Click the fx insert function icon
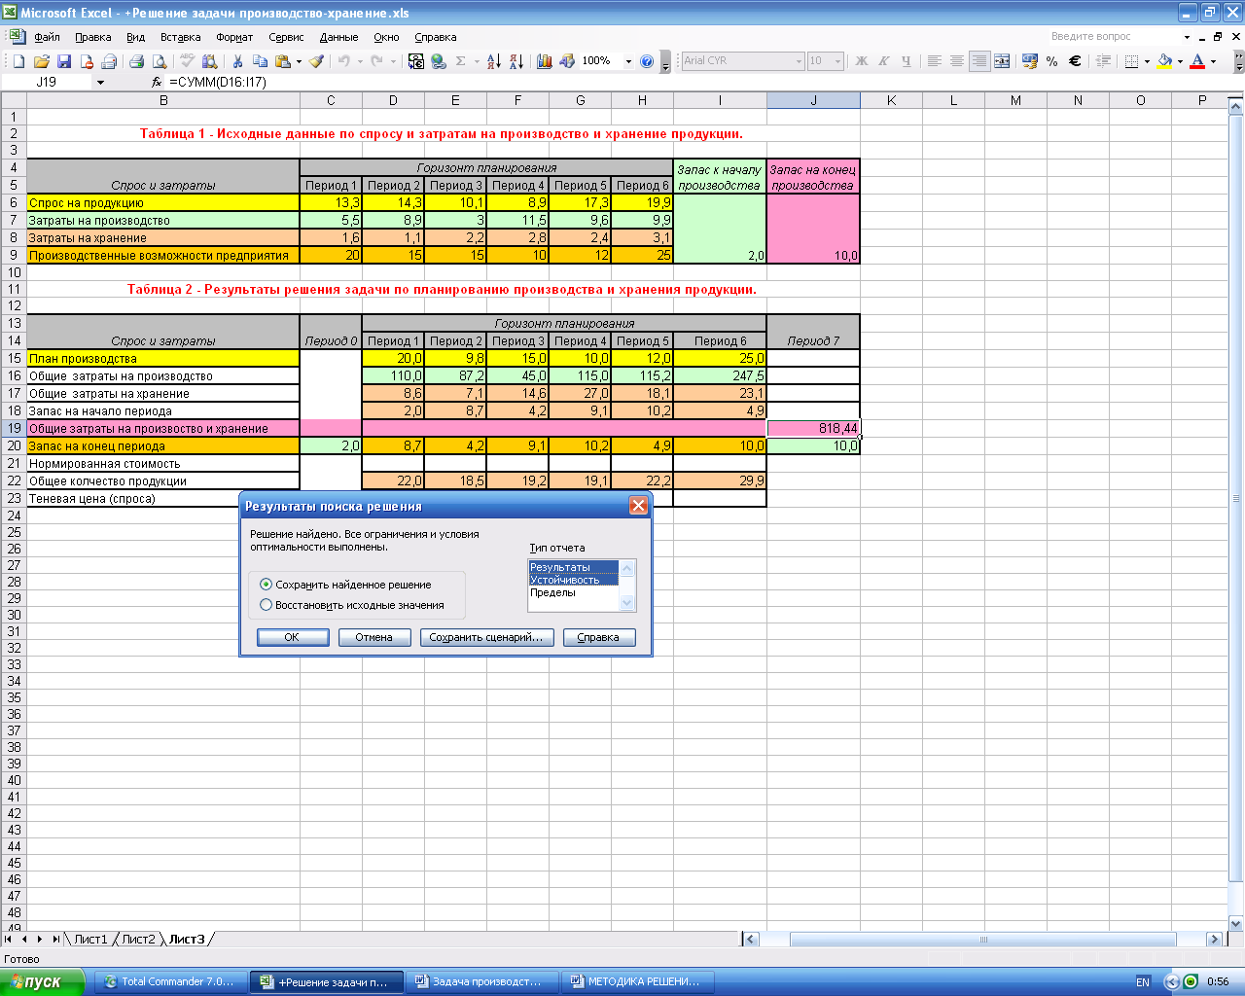 point(157,83)
